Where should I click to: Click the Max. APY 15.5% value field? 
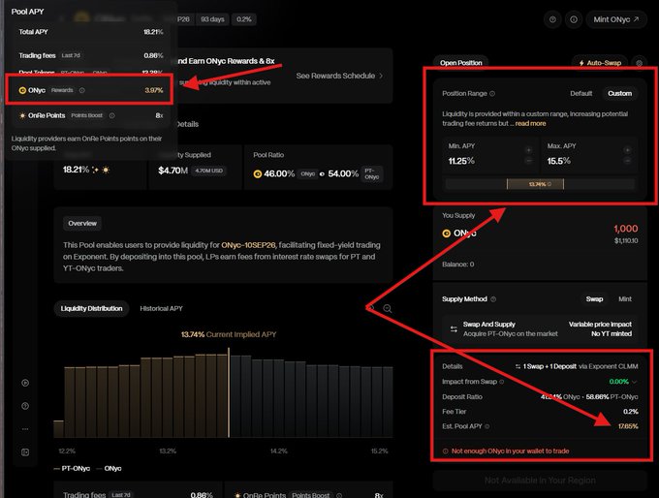pyautogui.click(x=559, y=161)
